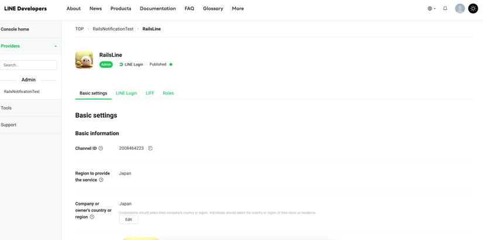Click the Admin badge
483x240 pixels.
pos(106,64)
